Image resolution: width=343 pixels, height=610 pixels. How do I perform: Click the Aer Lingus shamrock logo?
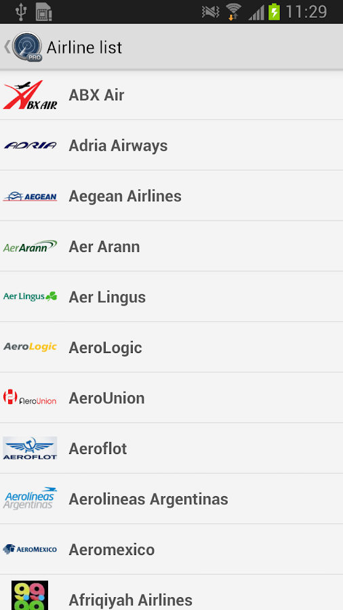(x=30, y=297)
